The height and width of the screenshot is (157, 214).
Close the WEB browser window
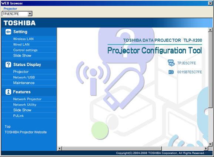[x=210, y=3]
